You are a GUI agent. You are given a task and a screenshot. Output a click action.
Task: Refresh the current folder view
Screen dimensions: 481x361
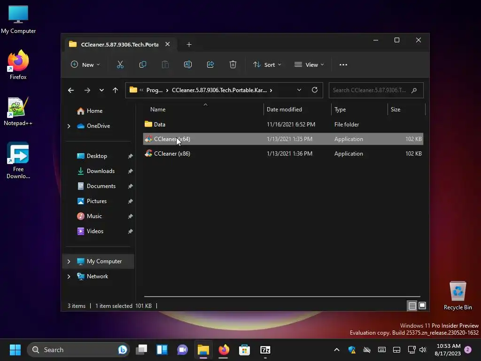314,90
